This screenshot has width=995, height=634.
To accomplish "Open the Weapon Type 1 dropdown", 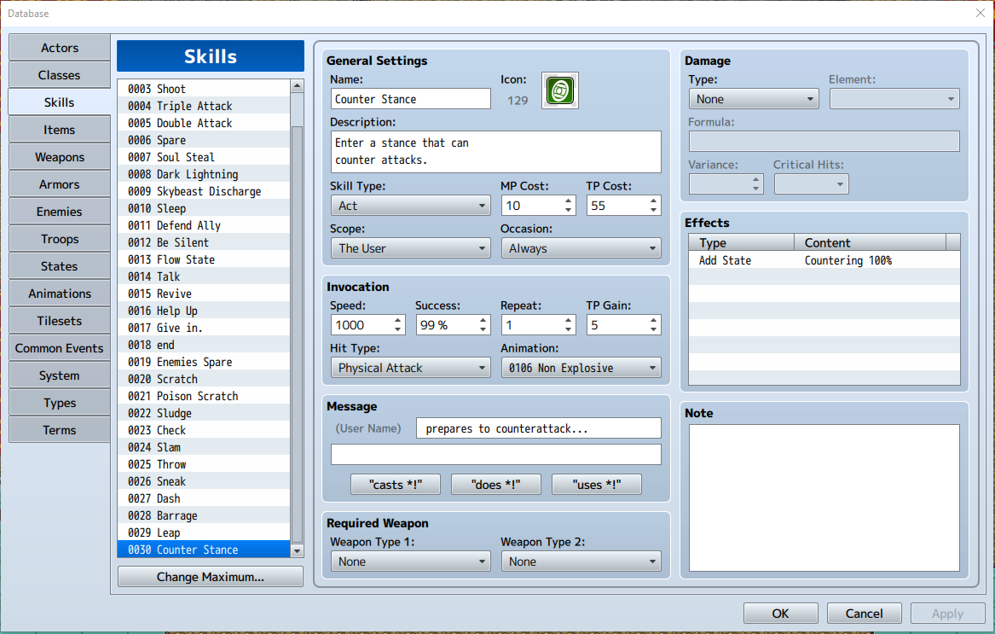I will pos(411,561).
